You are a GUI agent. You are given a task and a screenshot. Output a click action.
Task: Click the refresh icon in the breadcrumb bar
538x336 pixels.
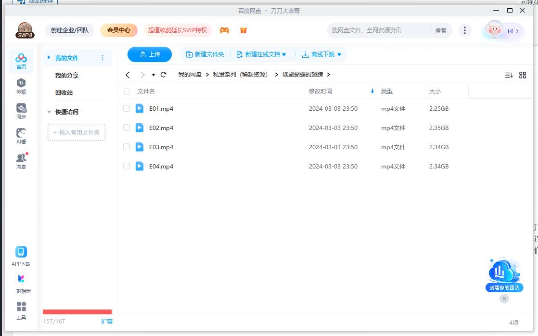click(x=163, y=75)
